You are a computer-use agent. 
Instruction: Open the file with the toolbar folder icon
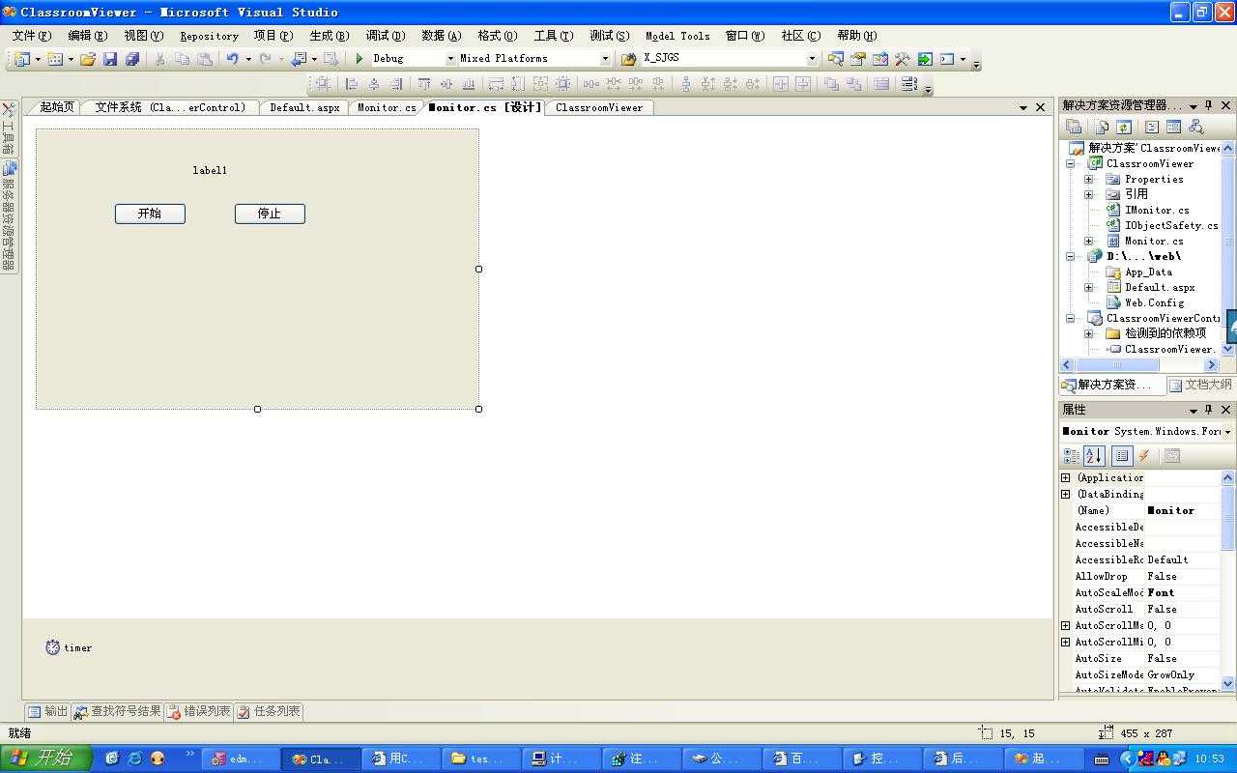88,59
